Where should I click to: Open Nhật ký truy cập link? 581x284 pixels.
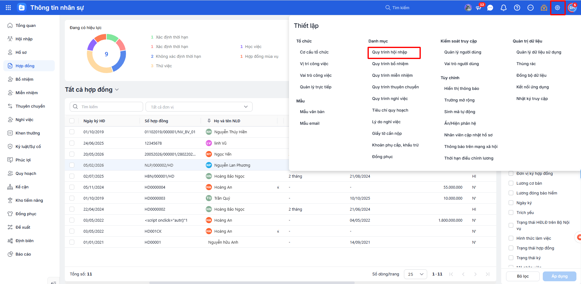pos(532,99)
